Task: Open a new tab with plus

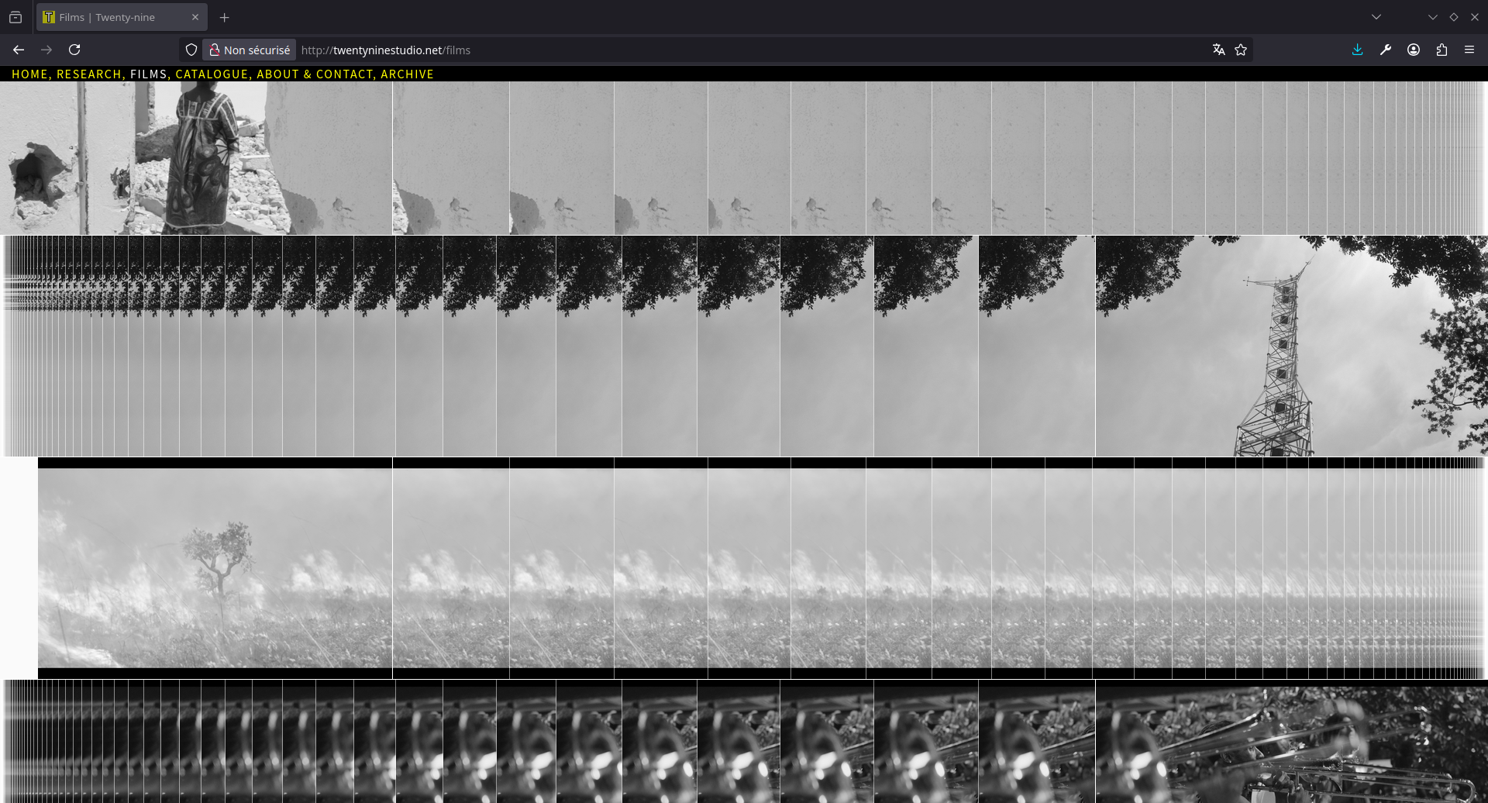Action: click(224, 17)
